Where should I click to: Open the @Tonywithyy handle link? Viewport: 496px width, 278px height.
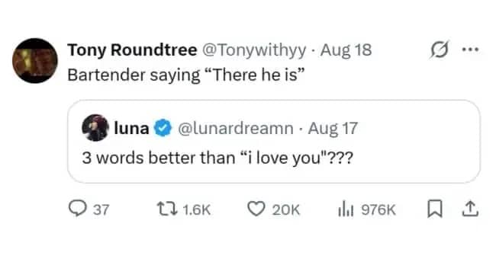(x=254, y=50)
